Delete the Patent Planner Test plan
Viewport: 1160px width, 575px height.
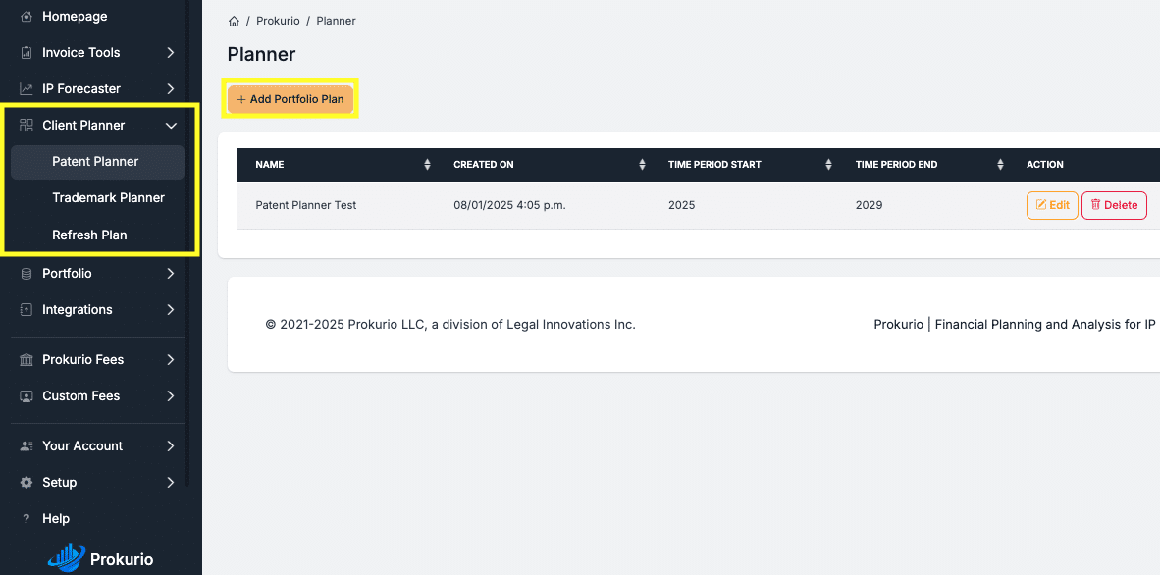[x=1114, y=205]
